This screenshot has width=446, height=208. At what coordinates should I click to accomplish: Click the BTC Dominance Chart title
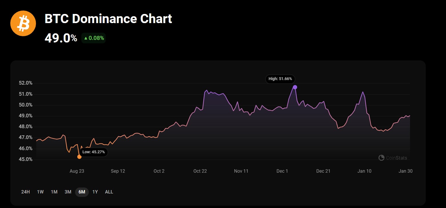point(108,19)
